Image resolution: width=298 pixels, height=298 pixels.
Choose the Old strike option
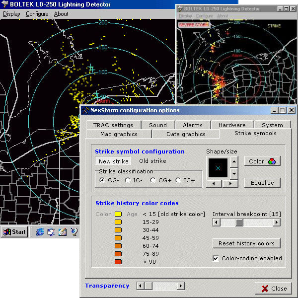[152, 161]
